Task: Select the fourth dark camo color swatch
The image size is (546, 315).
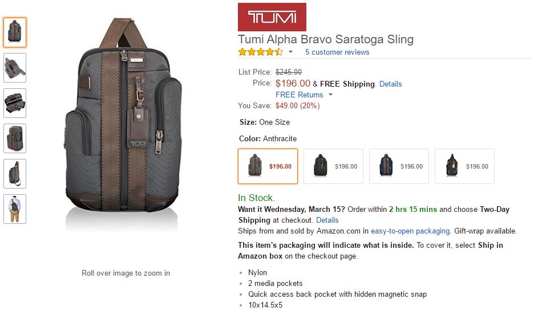Action: point(464,166)
